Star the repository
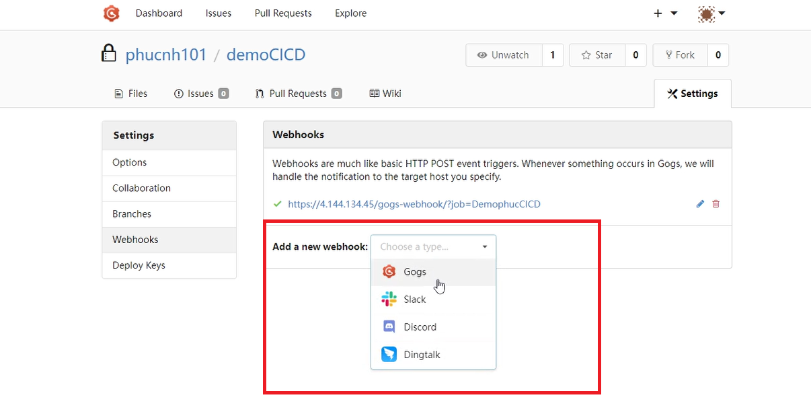This screenshot has height=414, width=811. click(597, 55)
